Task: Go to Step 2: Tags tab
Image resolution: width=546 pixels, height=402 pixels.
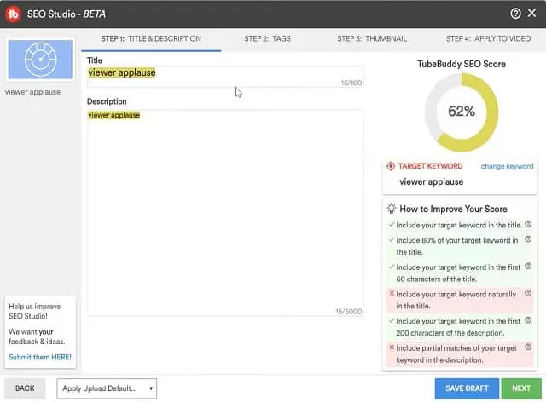Action: tap(267, 38)
